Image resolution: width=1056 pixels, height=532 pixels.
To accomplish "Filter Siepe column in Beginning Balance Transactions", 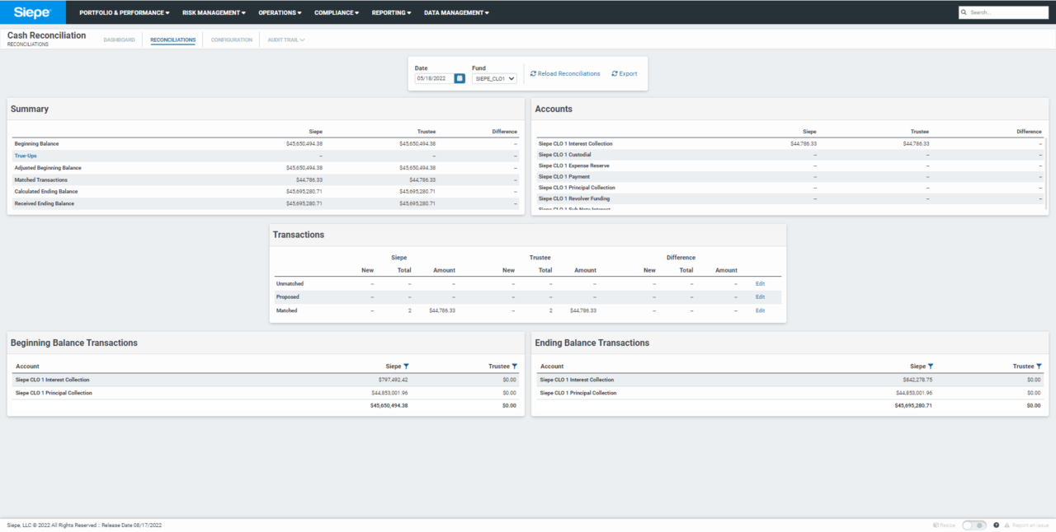I will [x=406, y=366].
